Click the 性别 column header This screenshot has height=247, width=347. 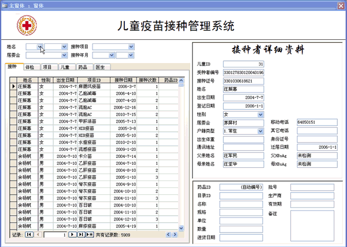pos(46,80)
